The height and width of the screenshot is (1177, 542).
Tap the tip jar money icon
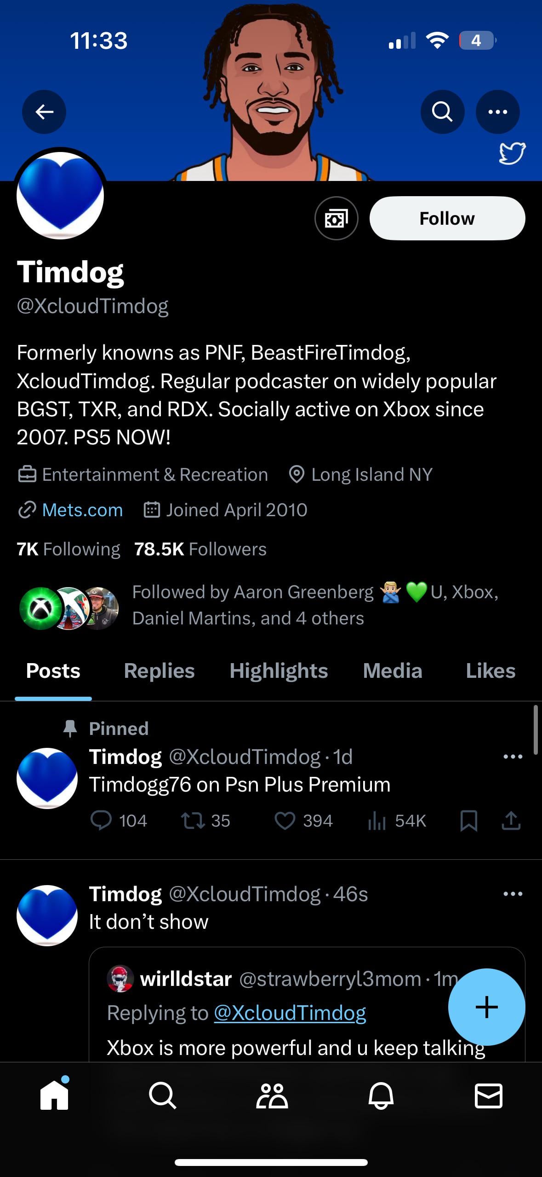pyautogui.click(x=336, y=218)
